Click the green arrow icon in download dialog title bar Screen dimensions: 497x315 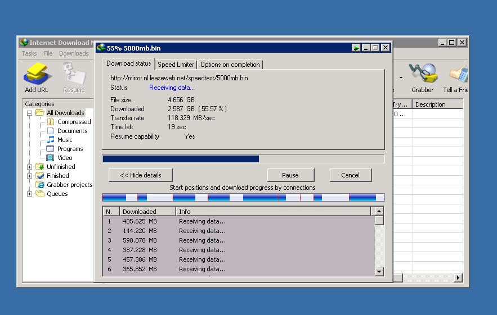(x=356, y=48)
